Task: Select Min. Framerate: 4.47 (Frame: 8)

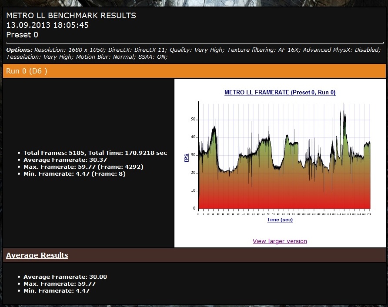Action: pos(74,174)
